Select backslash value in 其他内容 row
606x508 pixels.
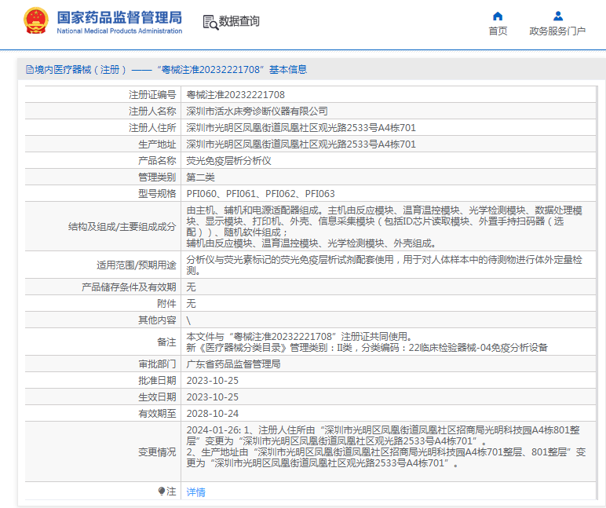point(188,320)
